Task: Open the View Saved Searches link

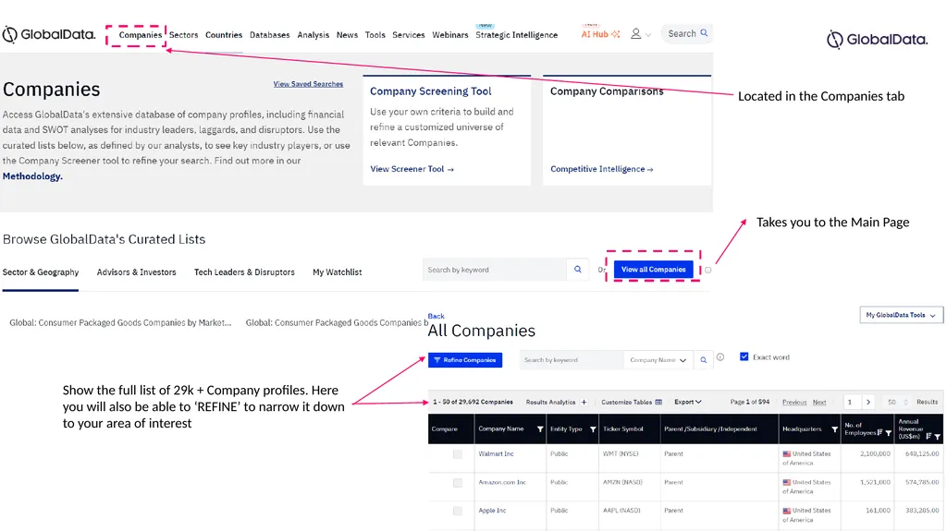Action: tap(308, 84)
